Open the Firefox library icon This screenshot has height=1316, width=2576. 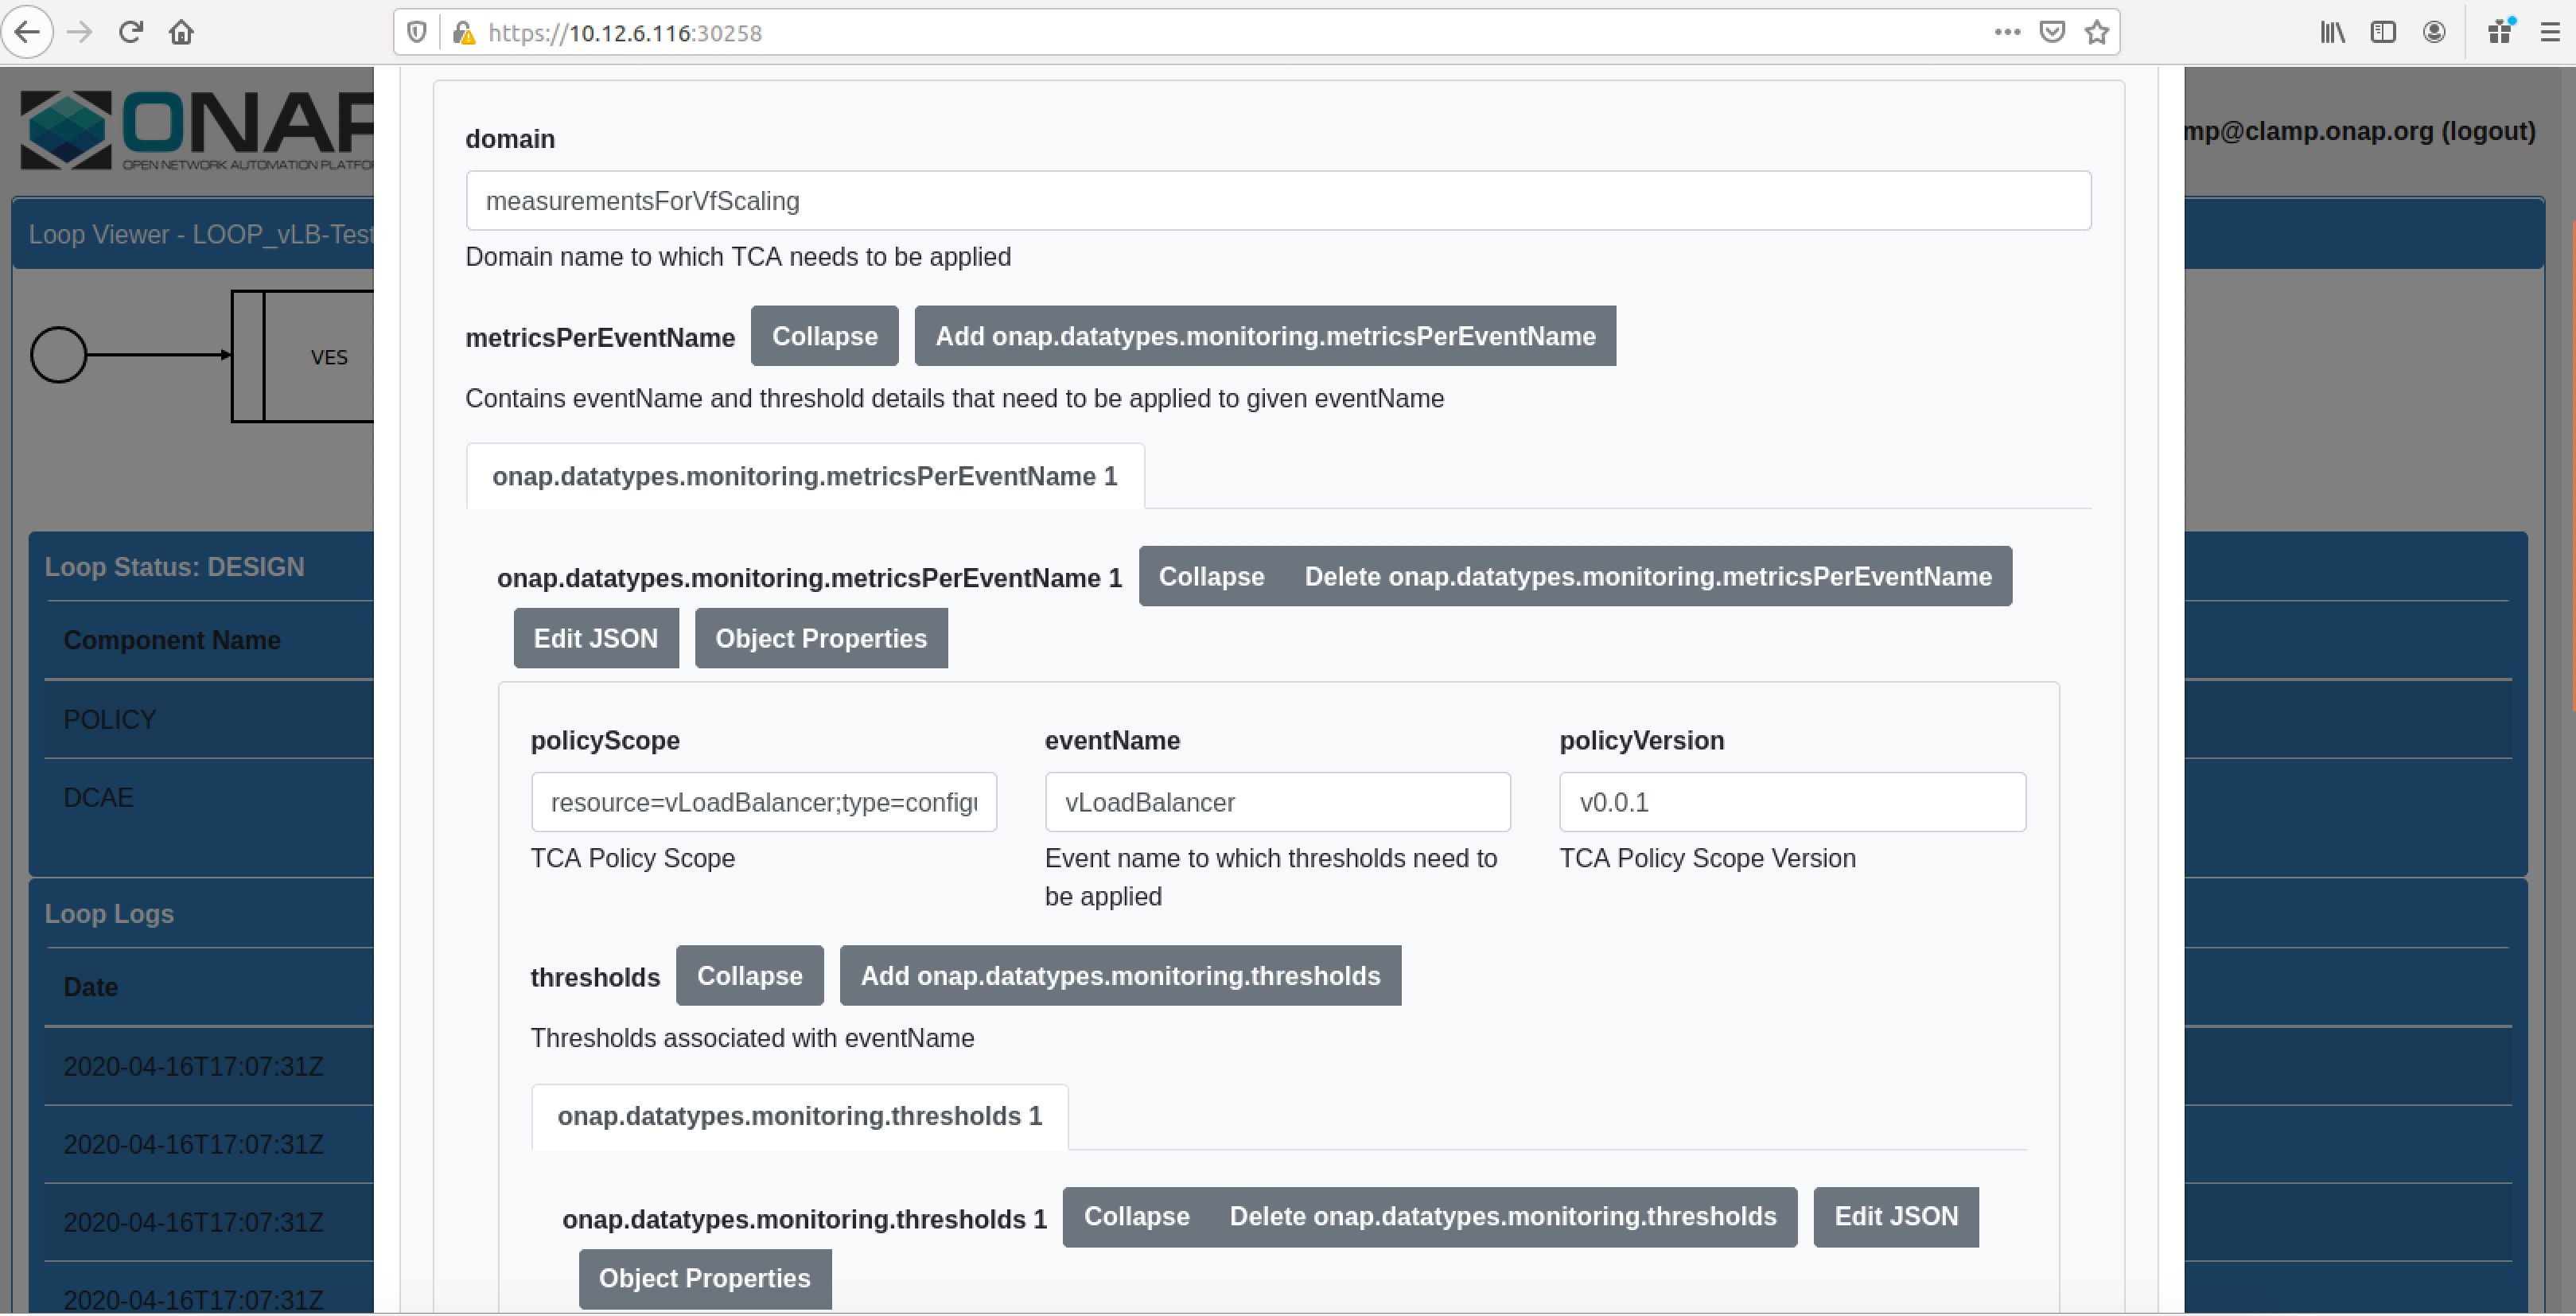click(2333, 32)
